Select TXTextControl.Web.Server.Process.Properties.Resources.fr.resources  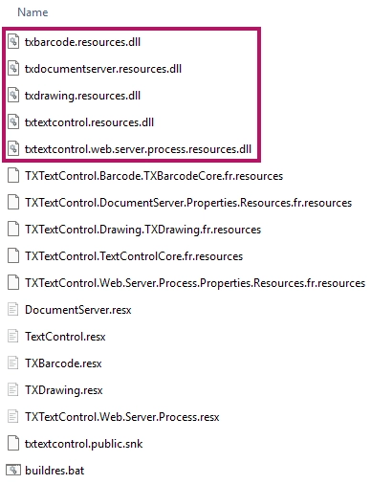(195, 283)
